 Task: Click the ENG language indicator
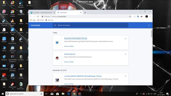pyautogui.click(x=155, y=94)
